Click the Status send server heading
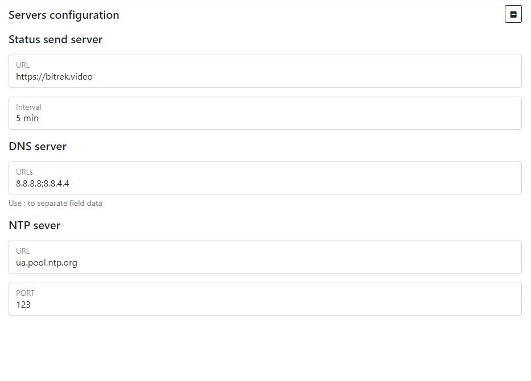 click(x=55, y=40)
